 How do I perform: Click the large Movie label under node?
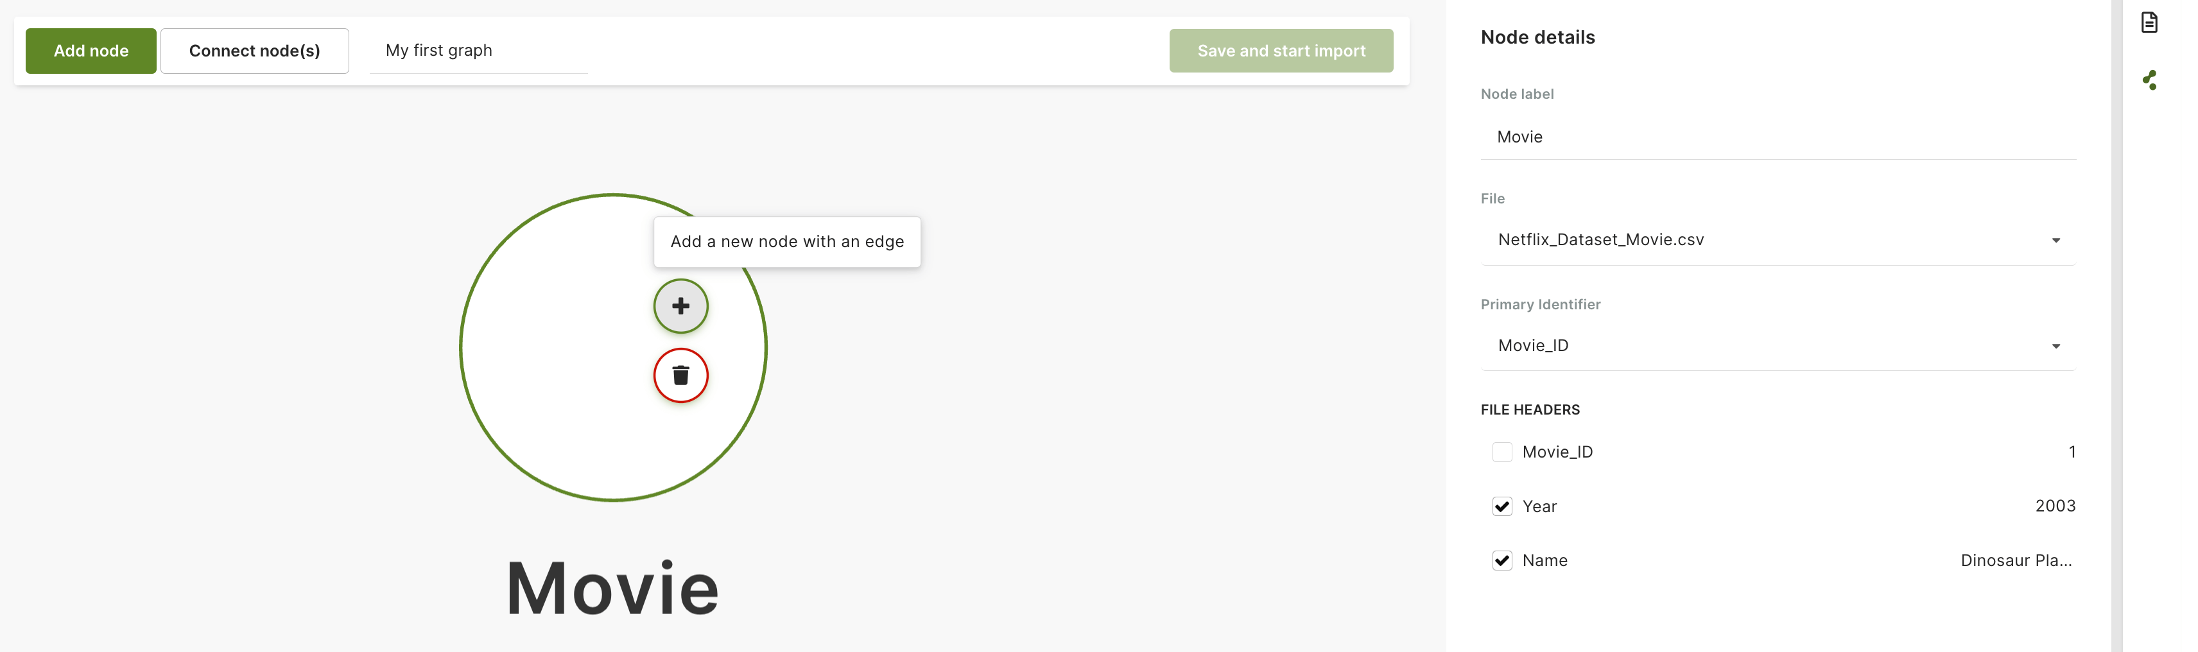click(x=612, y=588)
